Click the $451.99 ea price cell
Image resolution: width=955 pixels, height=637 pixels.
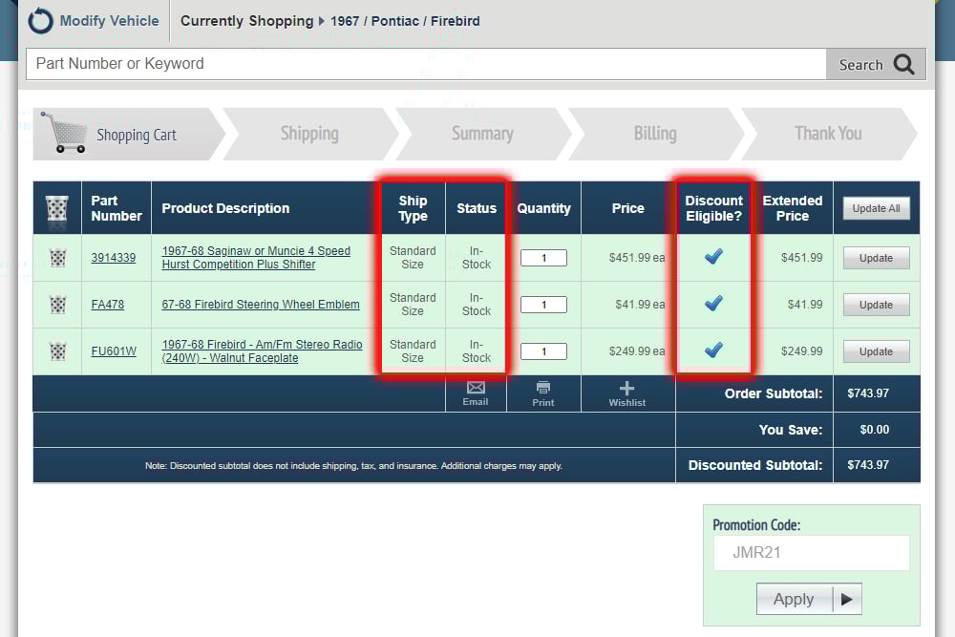point(637,258)
